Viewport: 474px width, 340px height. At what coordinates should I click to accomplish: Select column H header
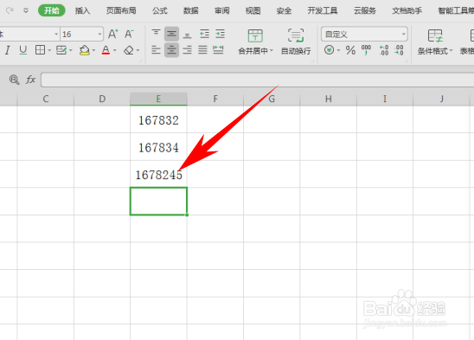pyautogui.click(x=329, y=99)
